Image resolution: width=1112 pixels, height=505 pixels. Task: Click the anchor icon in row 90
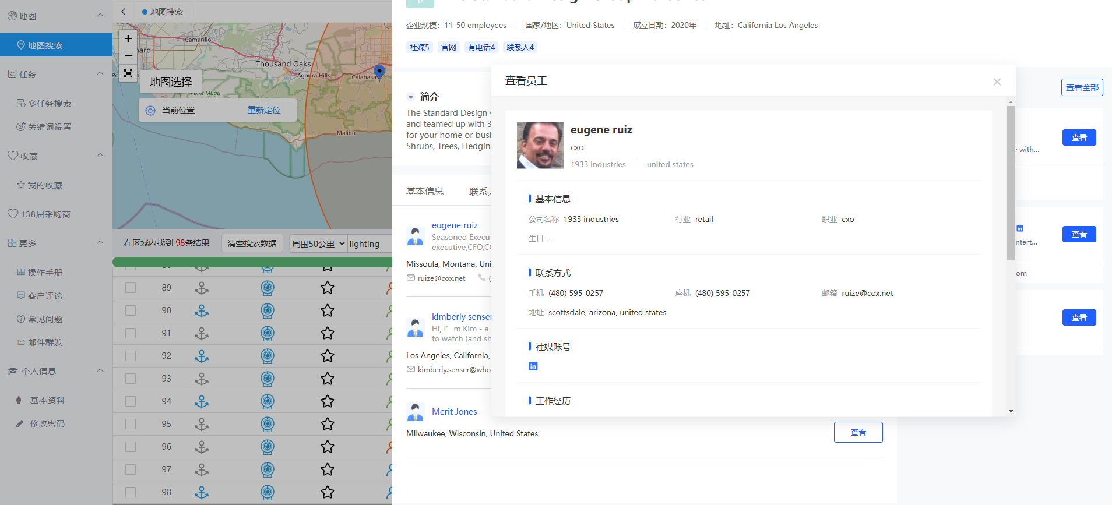(202, 310)
